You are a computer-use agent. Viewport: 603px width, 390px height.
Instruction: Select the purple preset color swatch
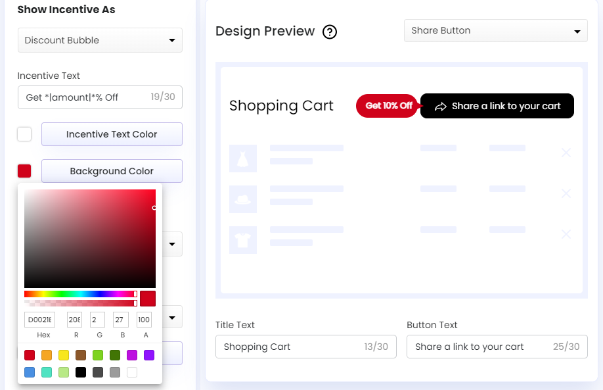(x=149, y=355)
